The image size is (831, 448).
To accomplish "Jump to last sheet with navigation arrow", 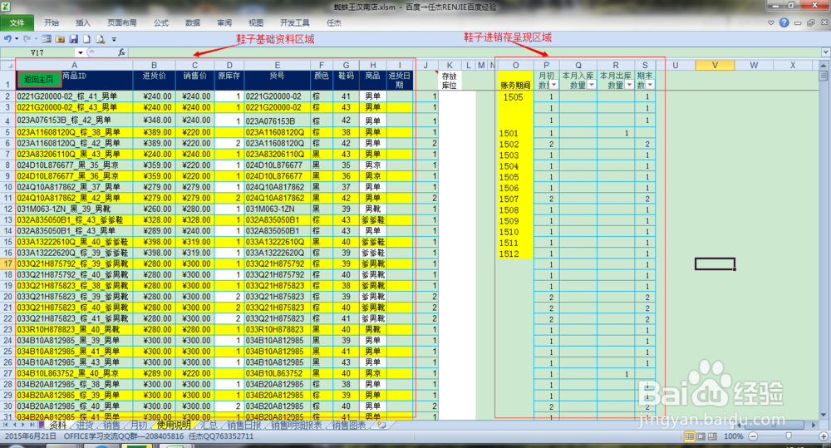I will (32, 425).
